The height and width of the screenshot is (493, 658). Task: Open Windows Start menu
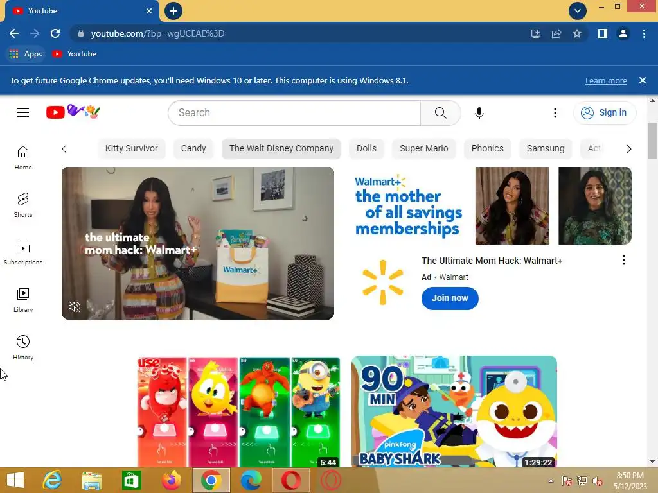coord(15,480)
